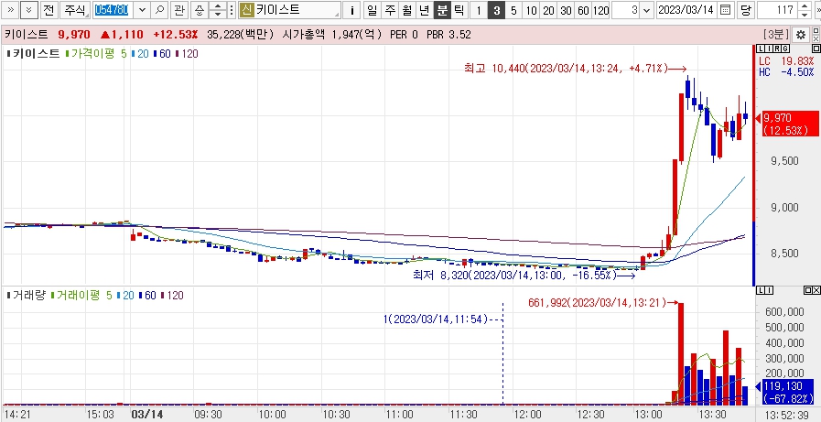The height and width of the screenshot is (422, 821).
Task: Switch to 일 daily chart period
Action: click(x=372, y=9)
